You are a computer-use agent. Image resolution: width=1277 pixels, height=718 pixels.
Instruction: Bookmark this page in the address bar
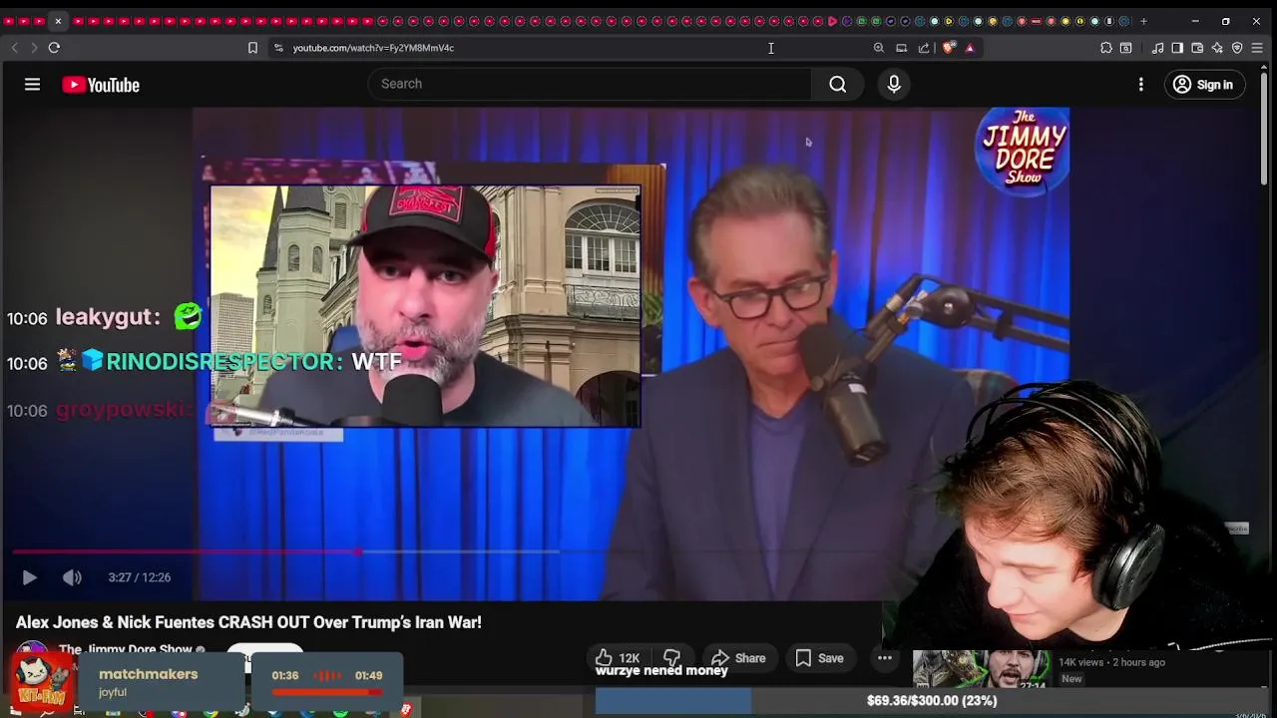(252, 48)
